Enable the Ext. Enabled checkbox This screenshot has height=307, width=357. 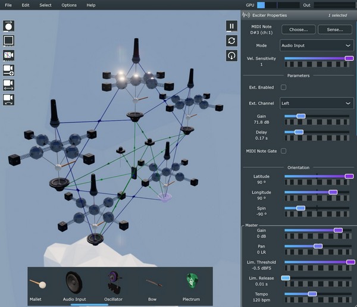pyautogui.click(x=284, y=87)
